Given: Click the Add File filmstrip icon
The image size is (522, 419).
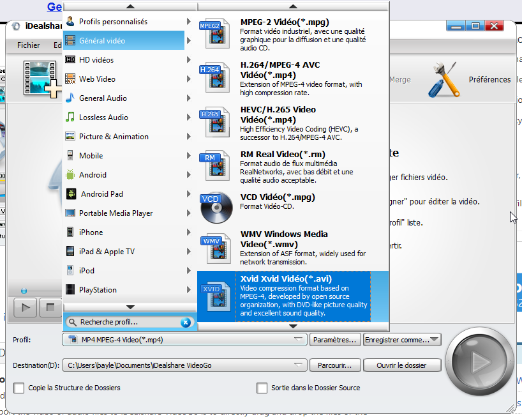Looking at the screenshot, I should point(41,79).
